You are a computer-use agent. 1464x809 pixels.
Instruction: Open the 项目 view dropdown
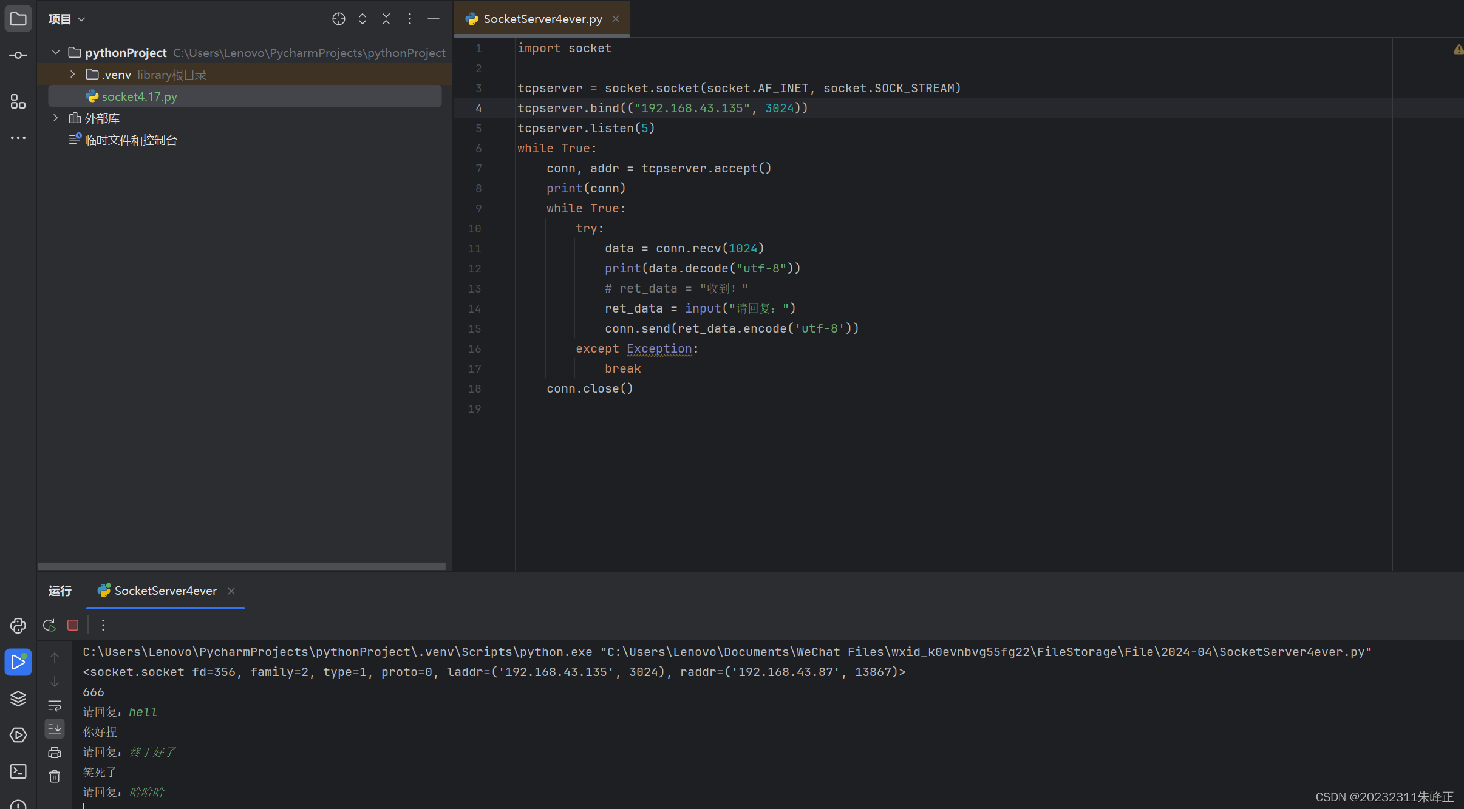tap(67, 19)
